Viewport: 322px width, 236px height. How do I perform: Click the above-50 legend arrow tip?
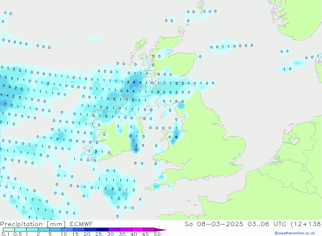(x=161, y=230)
